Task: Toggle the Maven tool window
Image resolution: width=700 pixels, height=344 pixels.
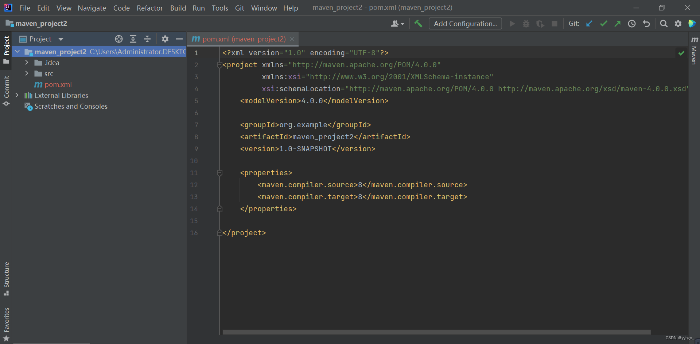Action: click(694, 51)
